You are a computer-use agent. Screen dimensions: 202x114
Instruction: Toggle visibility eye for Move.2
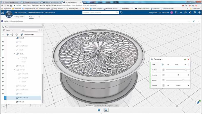pos(3,66)
